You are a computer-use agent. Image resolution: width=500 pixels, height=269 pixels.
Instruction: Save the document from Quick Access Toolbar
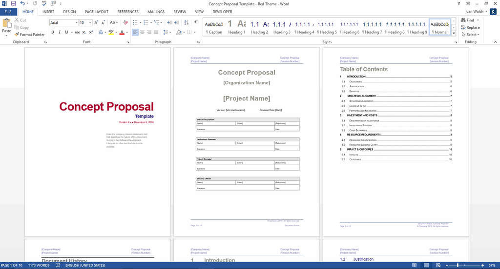[x=13, y=3]
